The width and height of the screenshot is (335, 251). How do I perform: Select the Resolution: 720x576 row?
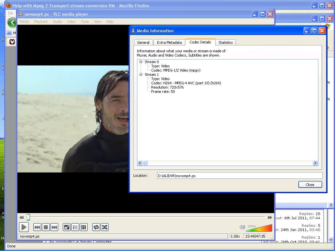[167, 87]
